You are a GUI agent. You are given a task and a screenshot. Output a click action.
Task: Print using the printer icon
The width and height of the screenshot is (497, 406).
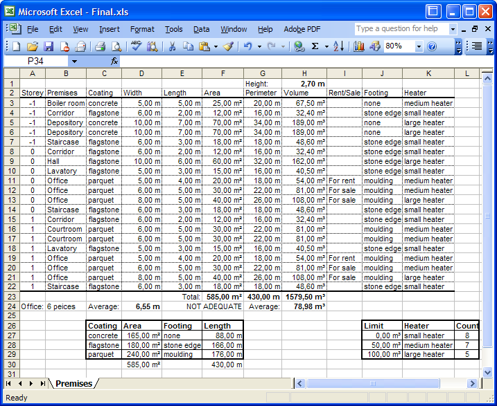click(x=100, y=47)
